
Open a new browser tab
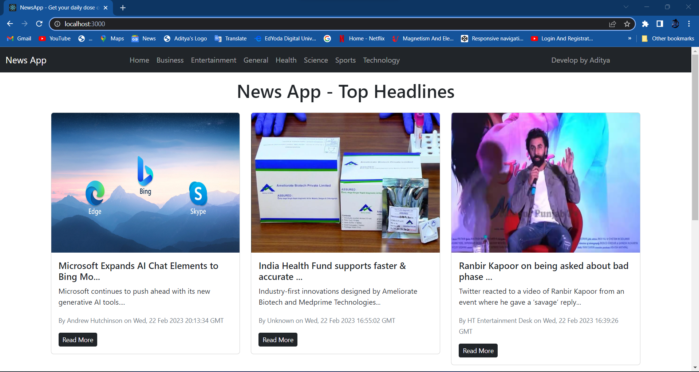tap(123, 8)
